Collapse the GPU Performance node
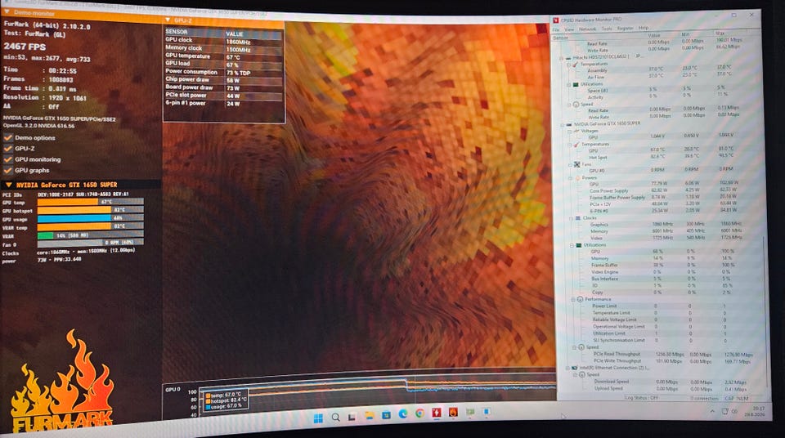 pos(574,299)
